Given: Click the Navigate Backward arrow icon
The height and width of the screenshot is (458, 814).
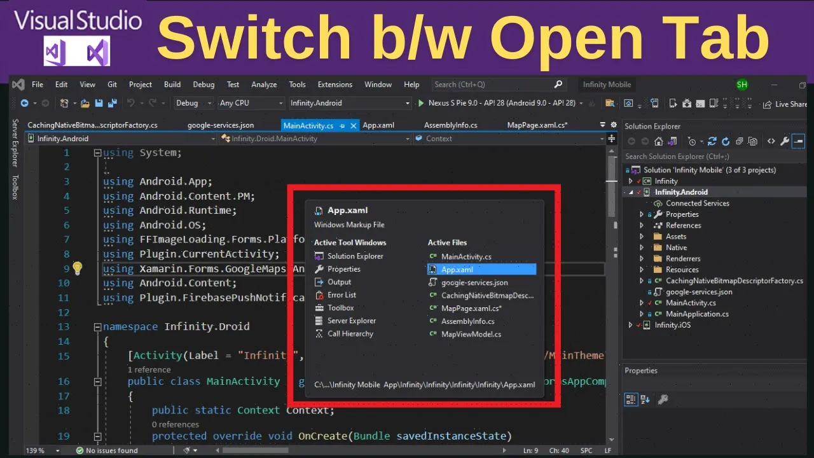Looking at the screenshot, I should pyautogui.click(x=25, y=103).
